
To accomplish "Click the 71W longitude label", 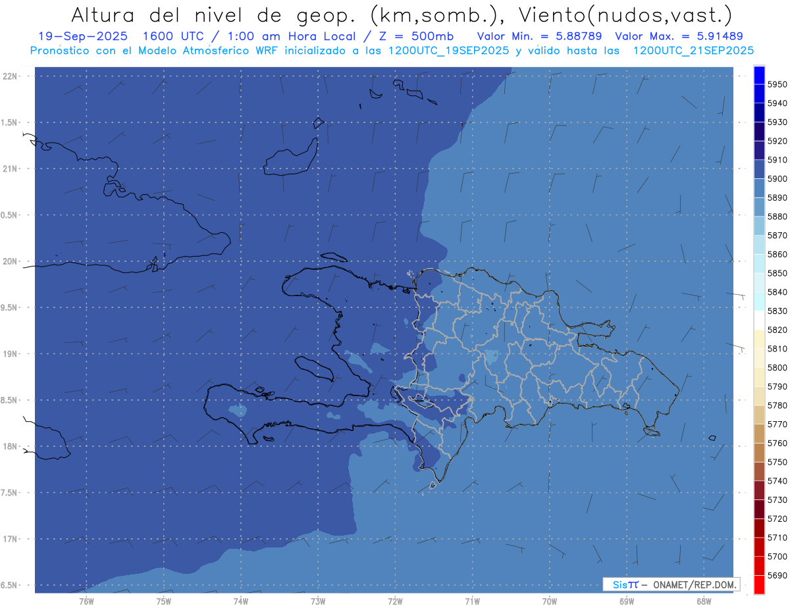I will (x=472, y=601).
